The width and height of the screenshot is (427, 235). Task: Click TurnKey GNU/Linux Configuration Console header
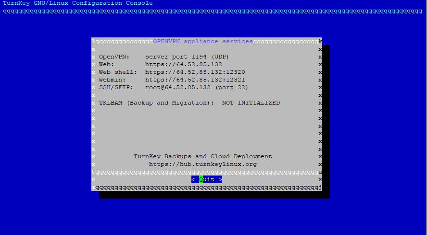tap(77, 3)
